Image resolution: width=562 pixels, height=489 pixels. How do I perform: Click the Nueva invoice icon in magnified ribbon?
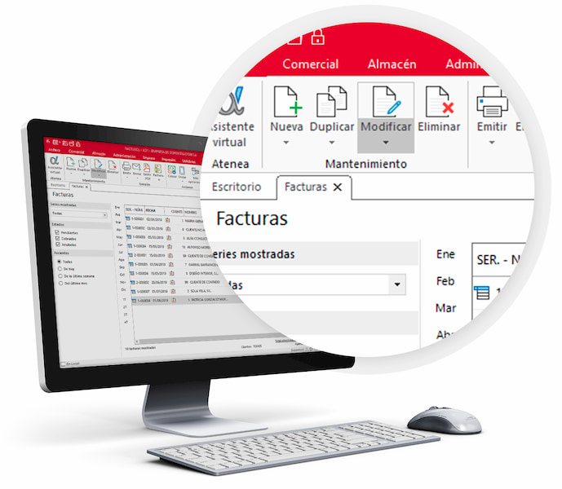pyautogui.click(x=286, y=103)
